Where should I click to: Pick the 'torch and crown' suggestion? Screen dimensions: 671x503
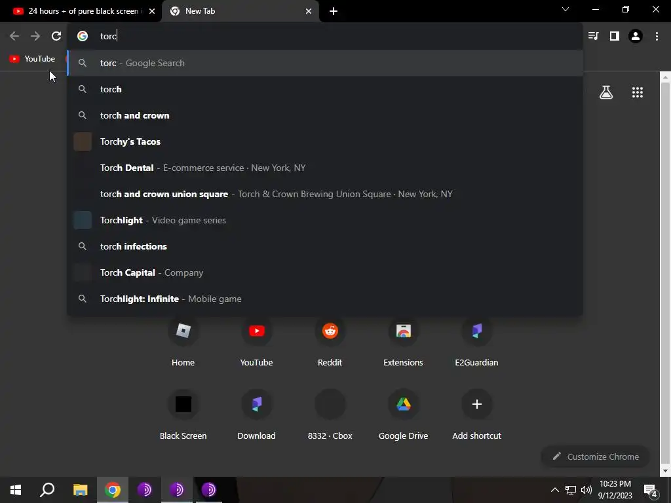click(325, 115)
